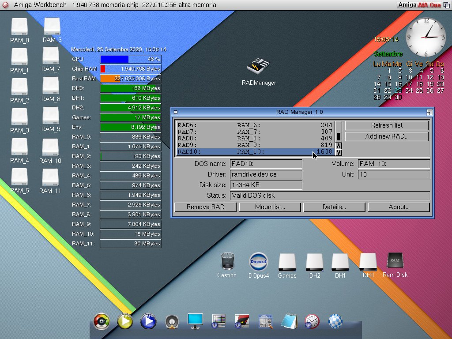Click the RAD list scrollbar knob
Image resolution: width=452 pixels, height=339 pixels.
pyautogui.click(x=338, y=136)
